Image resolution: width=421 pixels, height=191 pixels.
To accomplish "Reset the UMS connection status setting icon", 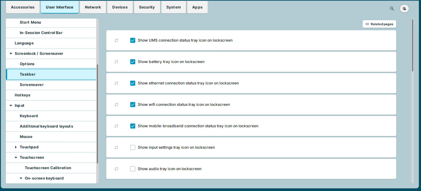I will (116, 40).
